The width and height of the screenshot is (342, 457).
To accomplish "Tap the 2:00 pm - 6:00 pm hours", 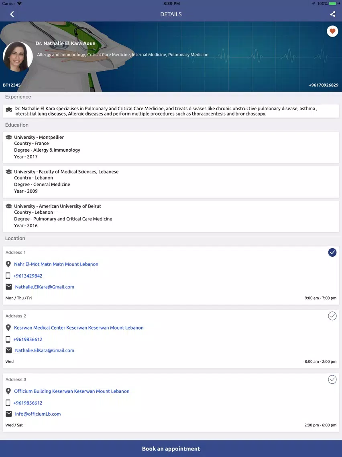I will (x=320, y=425).
